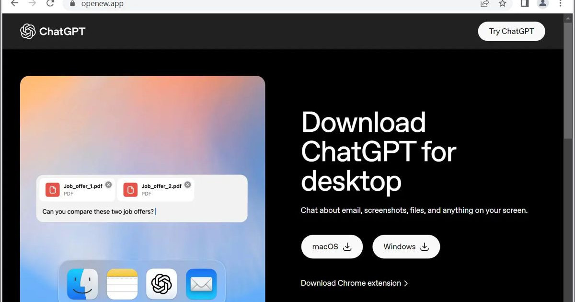
Task: Click the lock icon beside openew.app
Action: [72, 4]
